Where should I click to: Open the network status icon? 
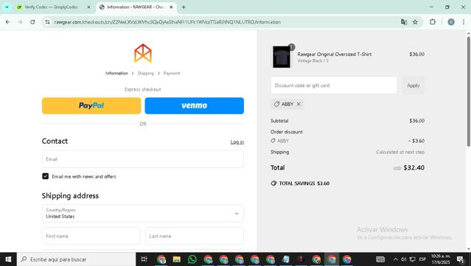[x=413, y=259]
